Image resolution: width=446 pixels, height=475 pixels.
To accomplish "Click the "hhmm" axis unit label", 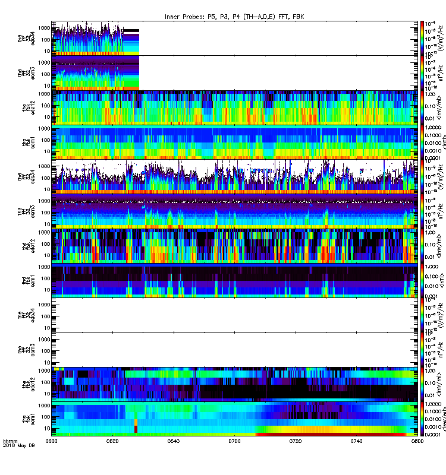I will pyautogui.click(x=10, y=441).
